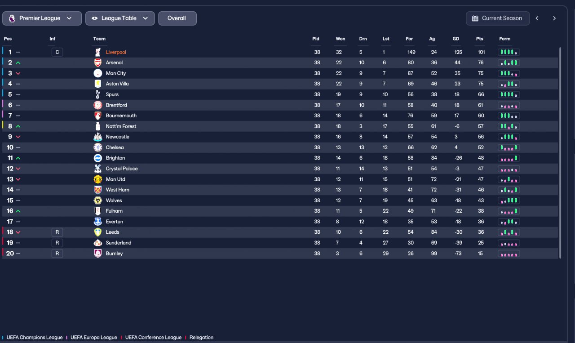Image resolution: width=575 pixels, height=343 pixels.
Task: Click the Arsenal club crest
Action: coord(98,62)
